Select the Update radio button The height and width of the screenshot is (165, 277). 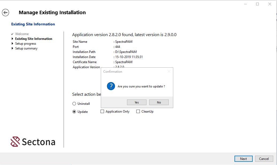(74, 112)
